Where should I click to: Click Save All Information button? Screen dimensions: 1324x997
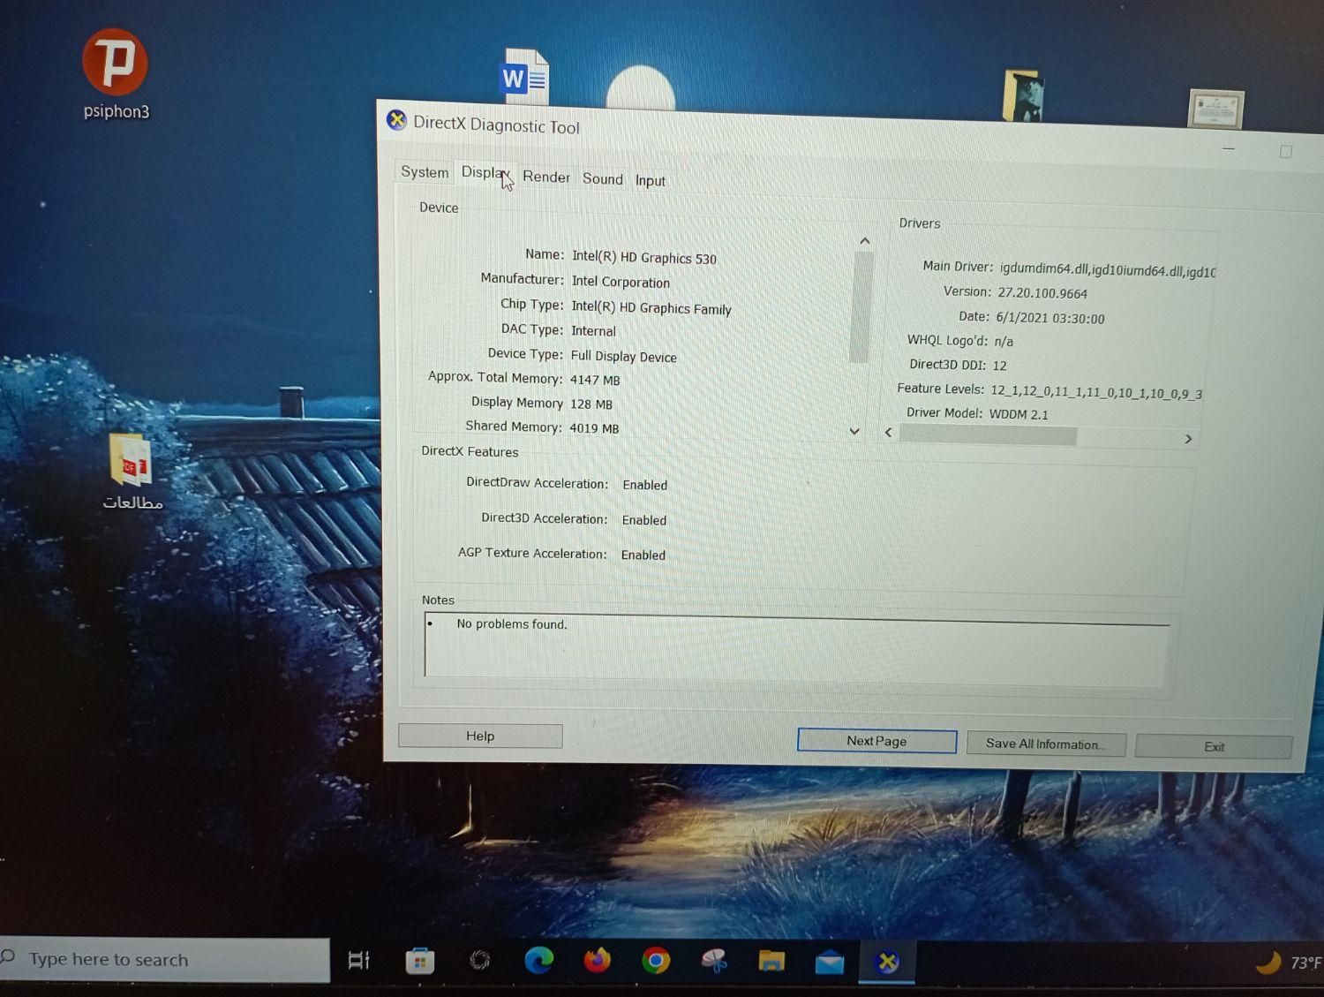[1046, 744]
